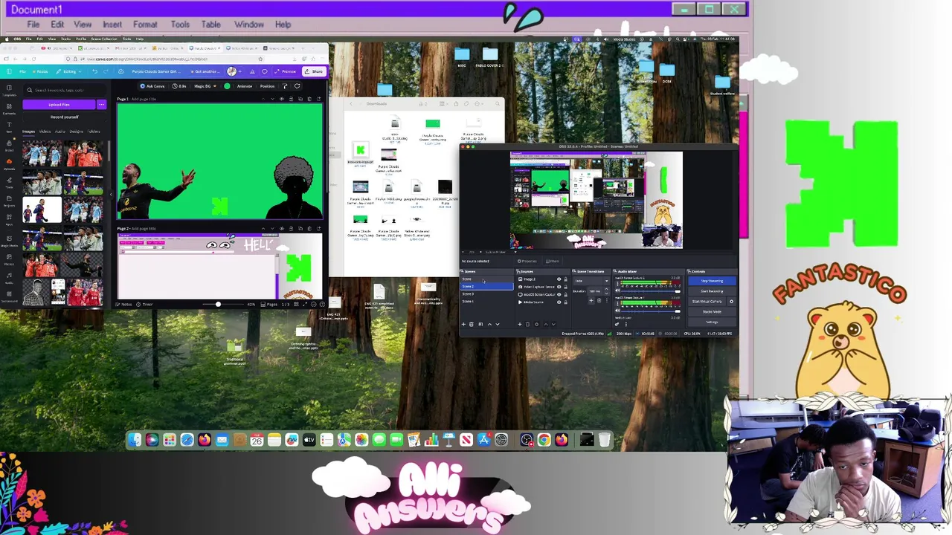The width and height of the screenshot is (952, 535).
Task: Click Start Recording in OBS Controls
Action: point(712,291)
